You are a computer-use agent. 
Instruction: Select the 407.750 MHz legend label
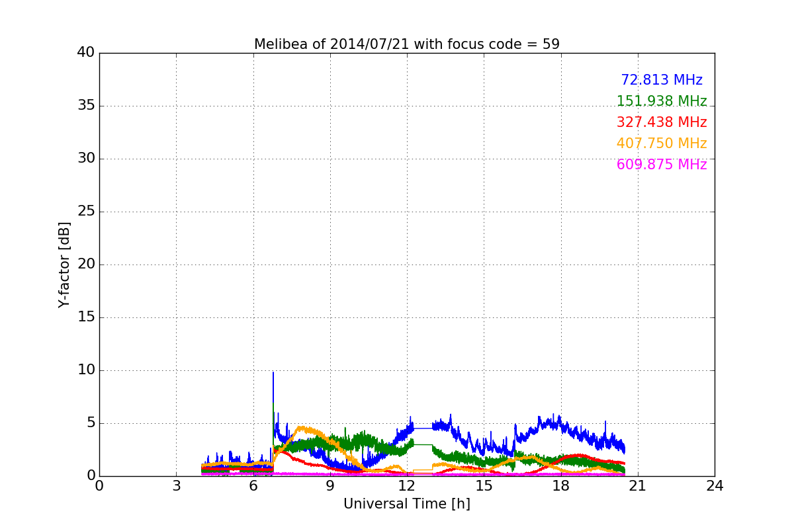pyautogui.click(x=662, y=143)
